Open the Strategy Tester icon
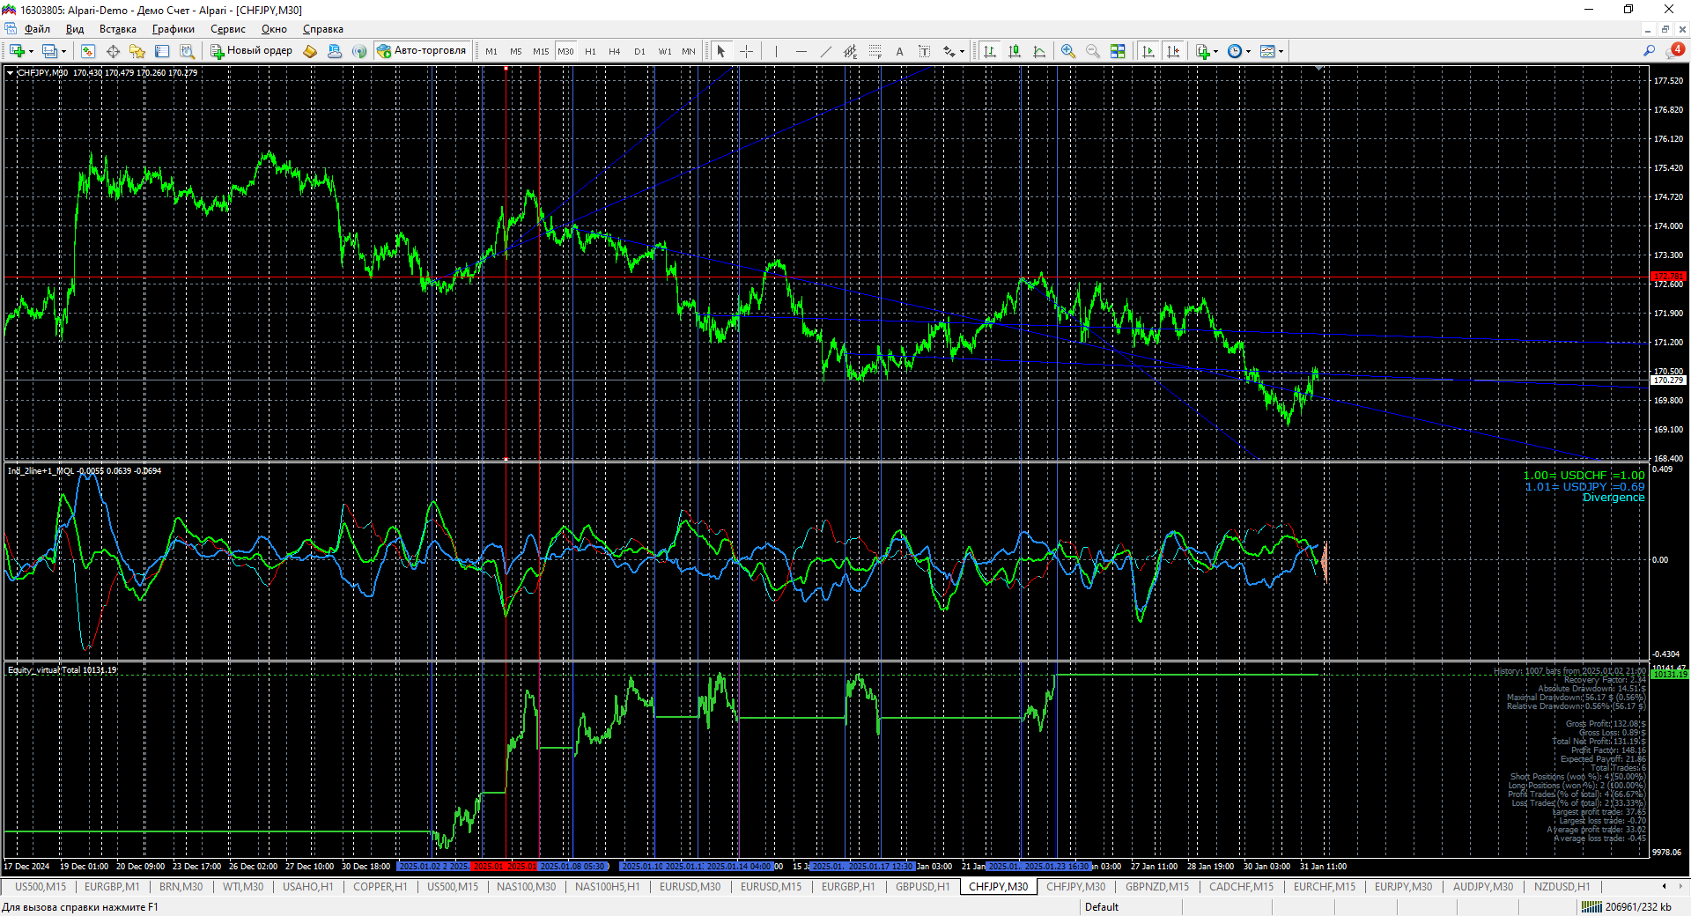 click(187, 51)
